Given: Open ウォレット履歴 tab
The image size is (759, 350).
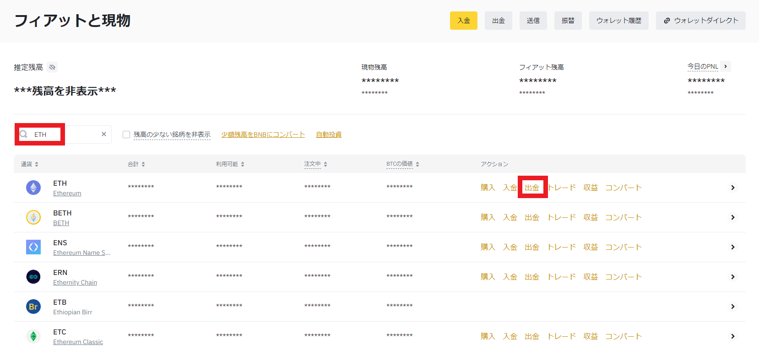Looking at the screenshot, I should point(618,21).
